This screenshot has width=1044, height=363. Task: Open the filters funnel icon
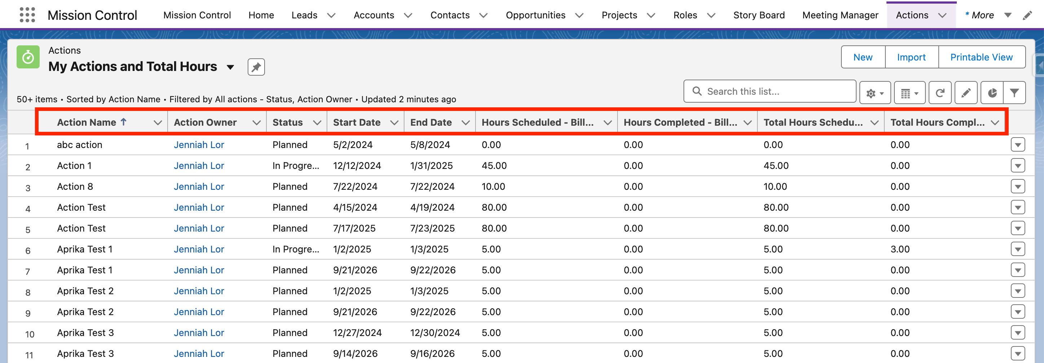click(1014, 93)
